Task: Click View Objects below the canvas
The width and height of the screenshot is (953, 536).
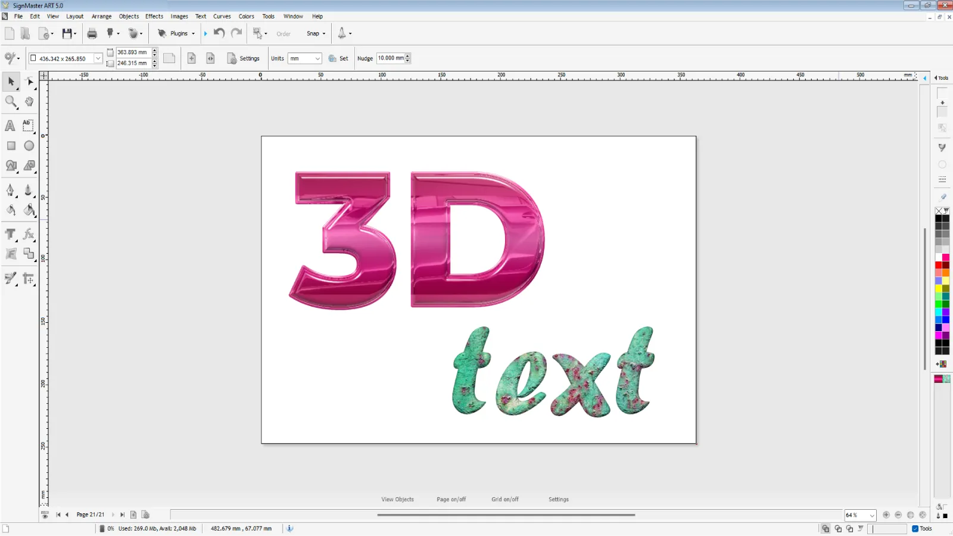Action: point(397,500)
